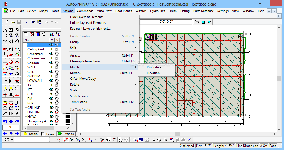Click the endpoint snap line icon
This screenshot has width=284, height=150.
point(66,139)
